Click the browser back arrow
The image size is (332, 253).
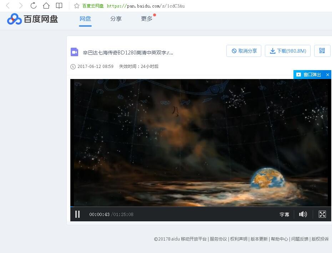8,6
